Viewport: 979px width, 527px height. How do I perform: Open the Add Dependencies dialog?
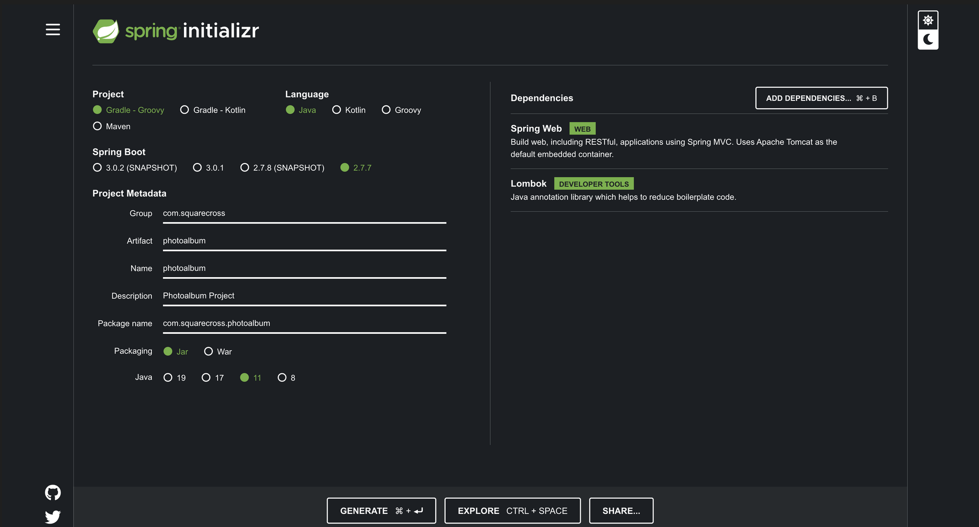click(x=821, y=98)
